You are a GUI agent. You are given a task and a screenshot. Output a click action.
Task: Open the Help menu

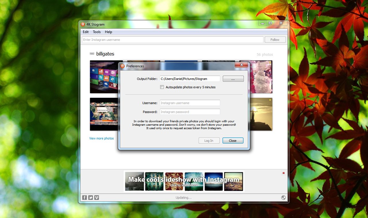(x=108, y=32)
